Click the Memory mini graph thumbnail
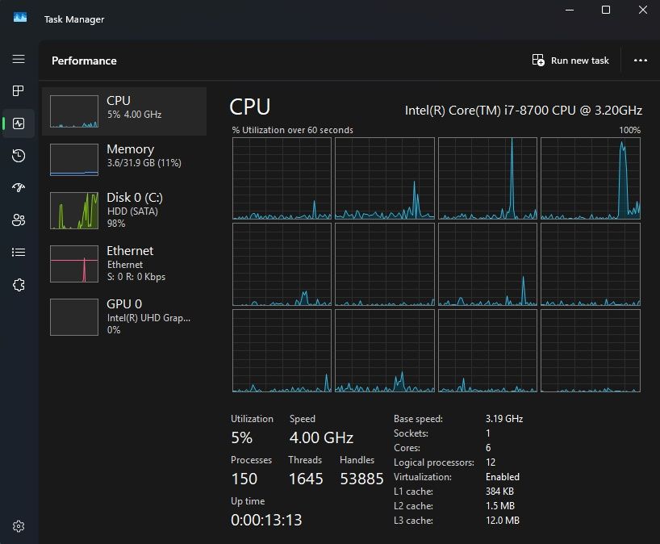Viewport: 660px width, 544px height. click(74, 160)
